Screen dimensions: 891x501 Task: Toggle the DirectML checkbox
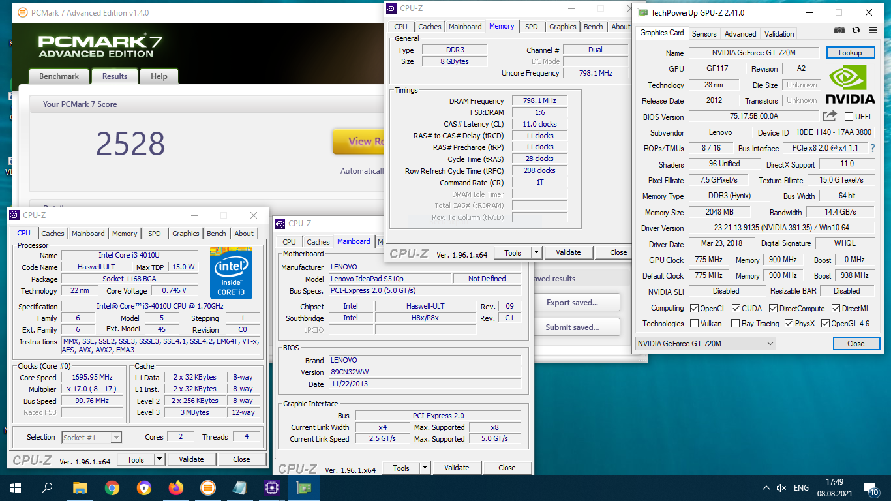[834, 308]
